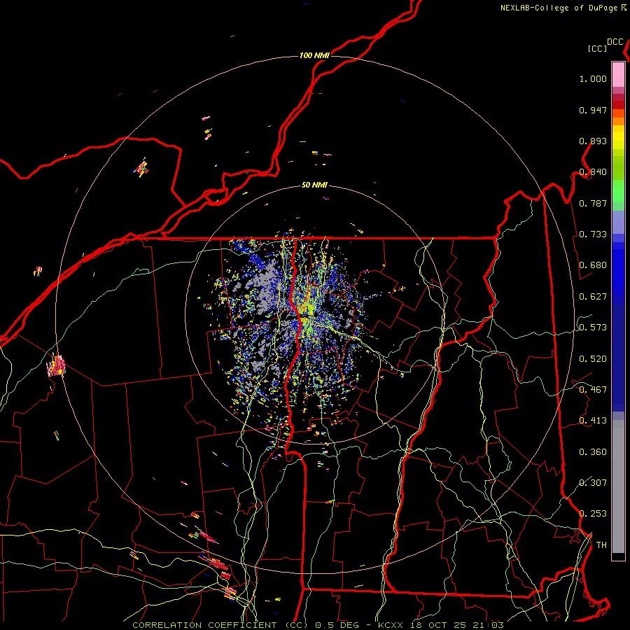Select the 0.573 legend value

(593, 328)
